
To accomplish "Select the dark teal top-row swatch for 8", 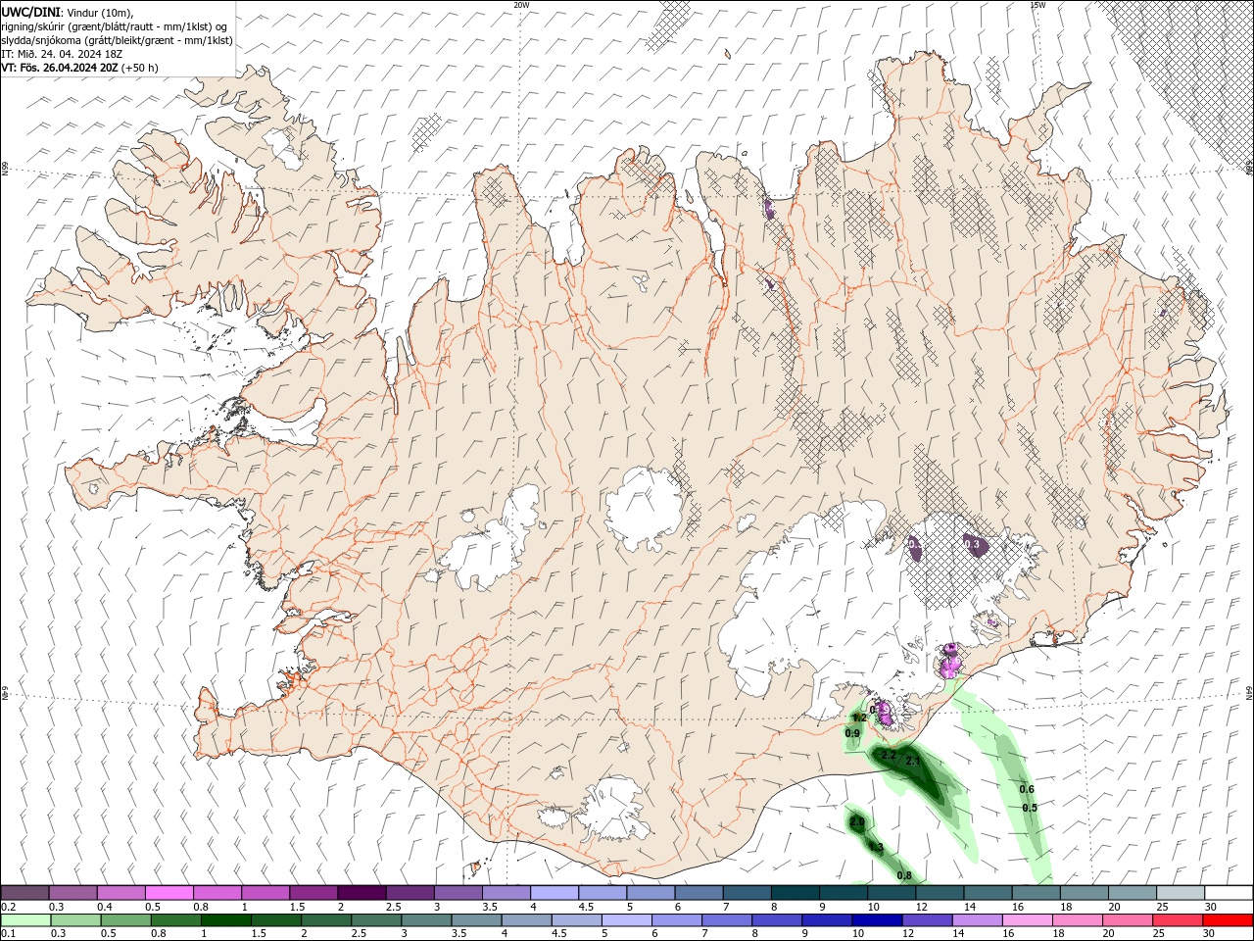I will (794, 892).
